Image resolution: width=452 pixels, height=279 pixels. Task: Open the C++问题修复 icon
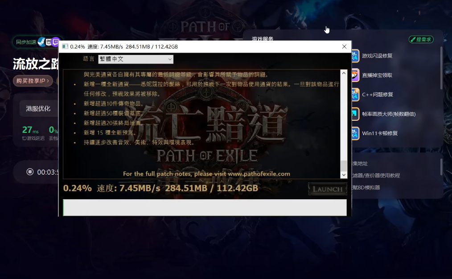[355, 94]
